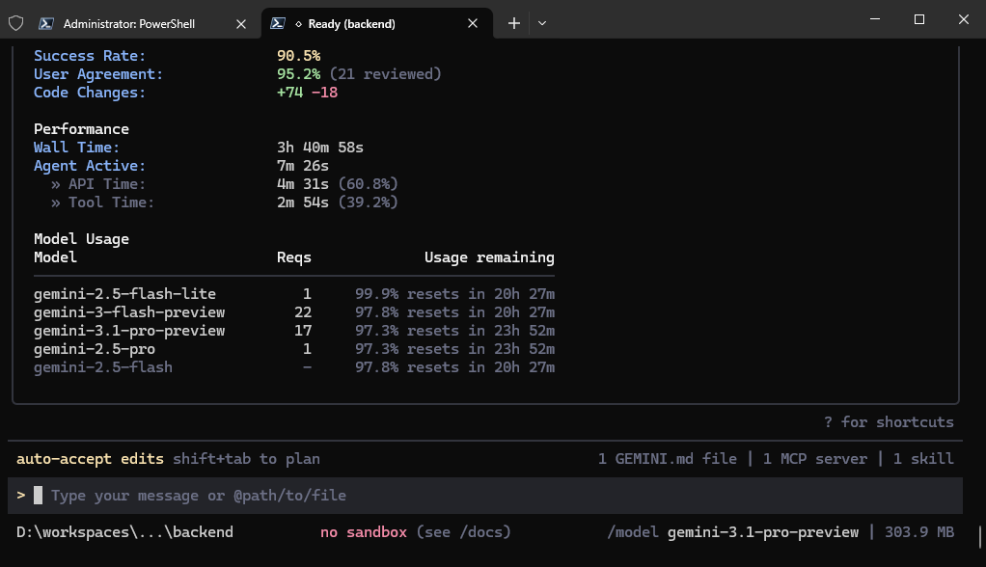Close the Ready (backend) tab
This screenshot has height=567, width=986.
coord(473,23)
